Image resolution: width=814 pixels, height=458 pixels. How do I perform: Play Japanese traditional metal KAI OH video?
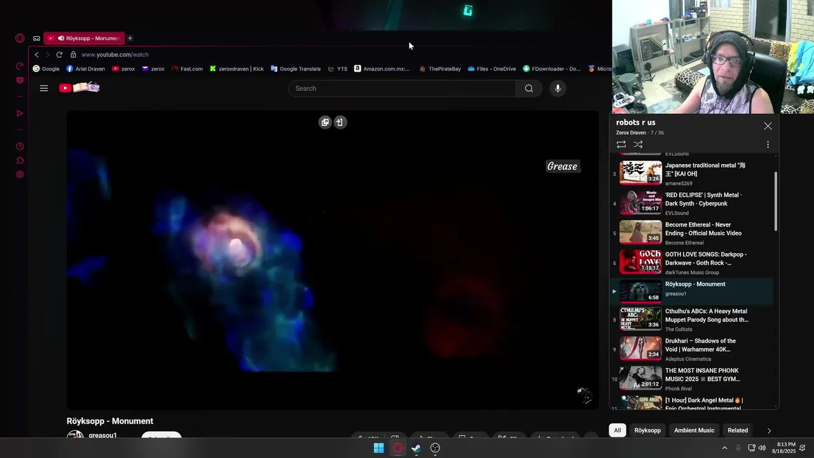(692, 173)
